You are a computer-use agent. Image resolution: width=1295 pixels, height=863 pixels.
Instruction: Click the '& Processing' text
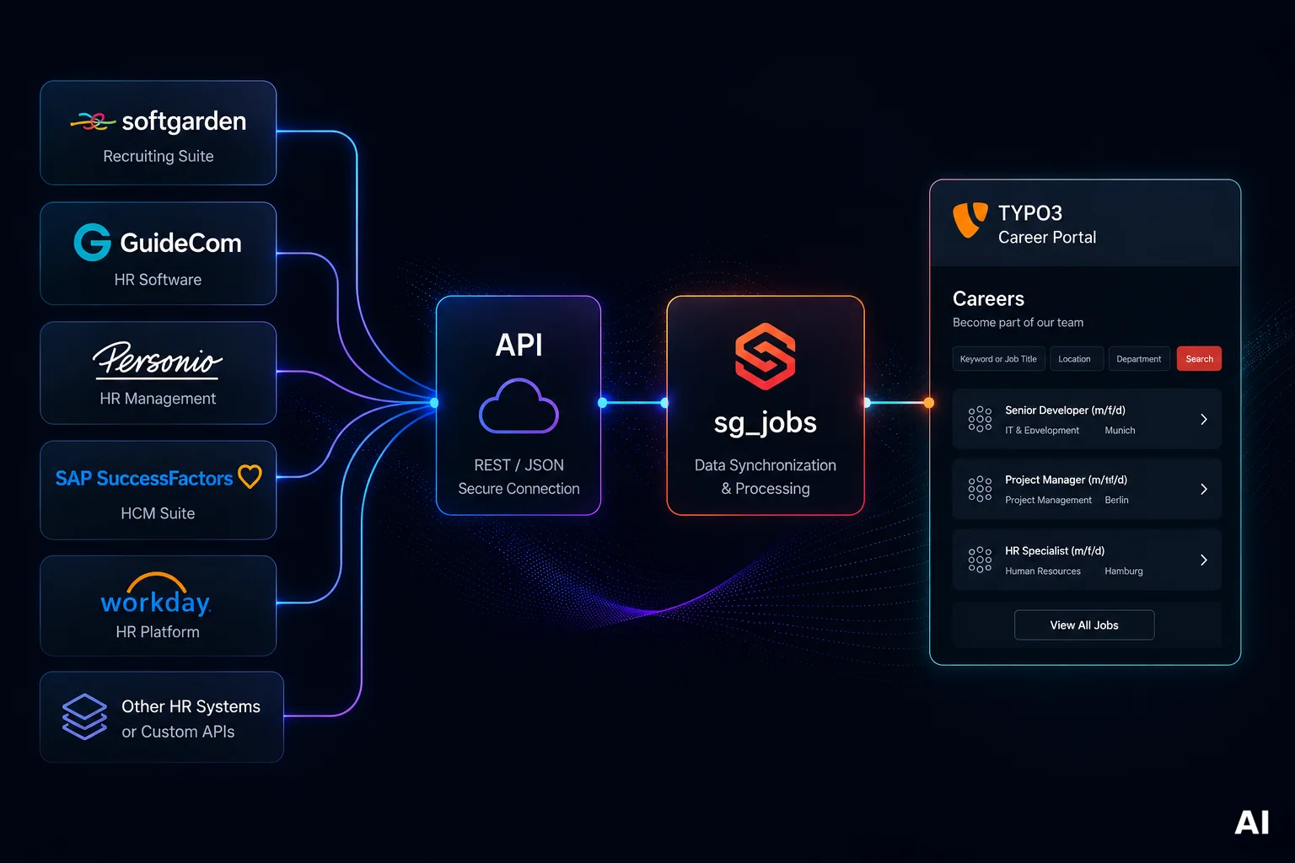(x=766, y=489)
